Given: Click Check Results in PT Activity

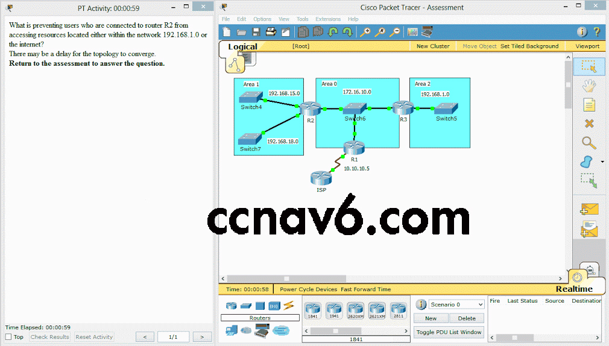Looking at the screenshot, I should coord(49,337).
